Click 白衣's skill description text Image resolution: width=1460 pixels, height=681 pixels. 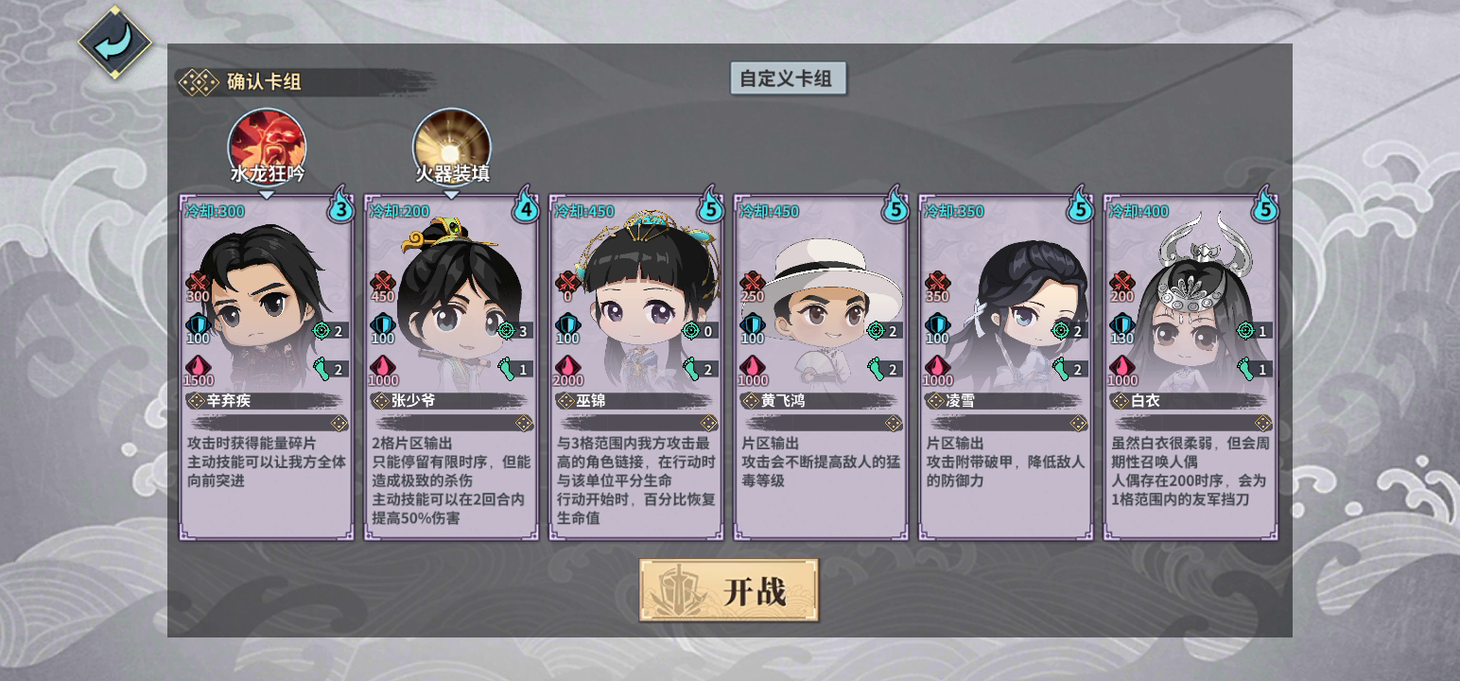pos(1190,471)
